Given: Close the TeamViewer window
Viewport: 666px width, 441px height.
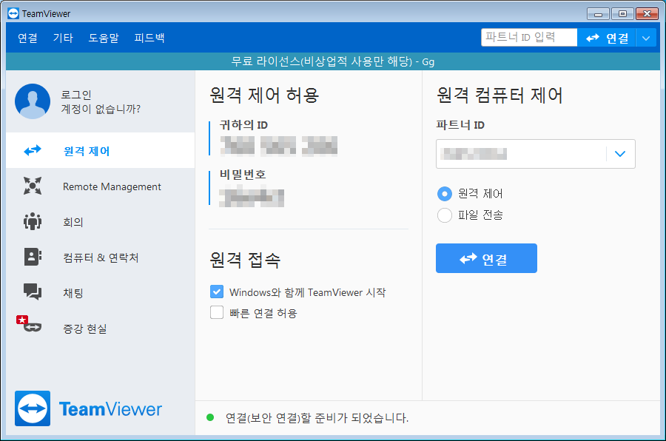Looking at the screenshot, I should tap(647, 14).
